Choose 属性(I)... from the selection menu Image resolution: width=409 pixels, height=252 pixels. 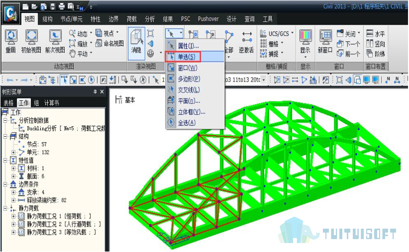pyautogui.click(x=195, y=46)
